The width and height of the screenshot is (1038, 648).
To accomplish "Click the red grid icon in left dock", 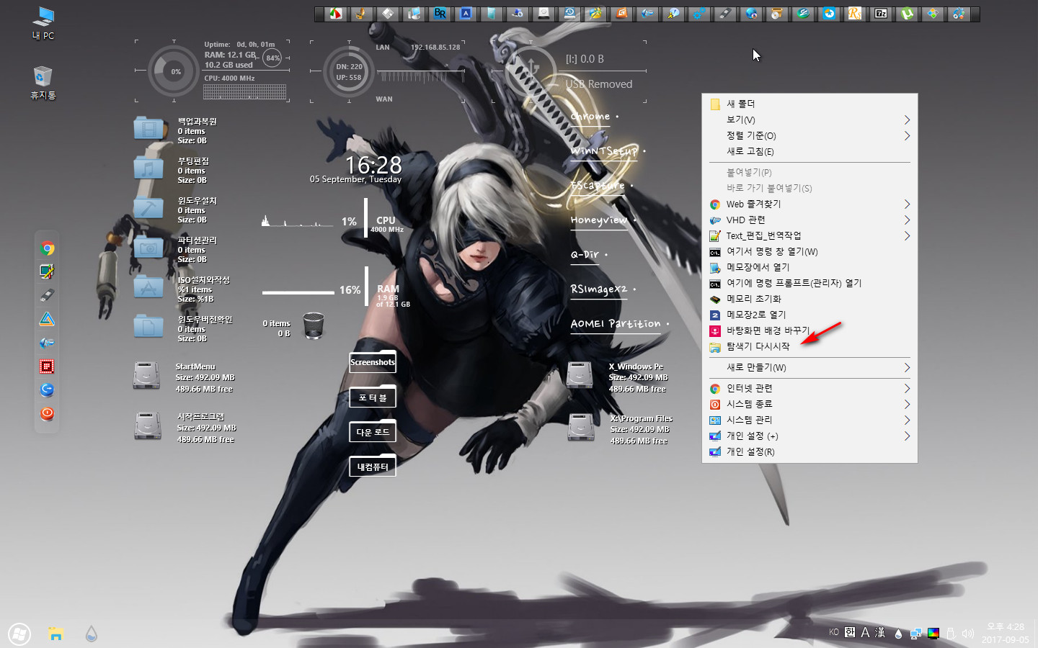I will [47, 366].
